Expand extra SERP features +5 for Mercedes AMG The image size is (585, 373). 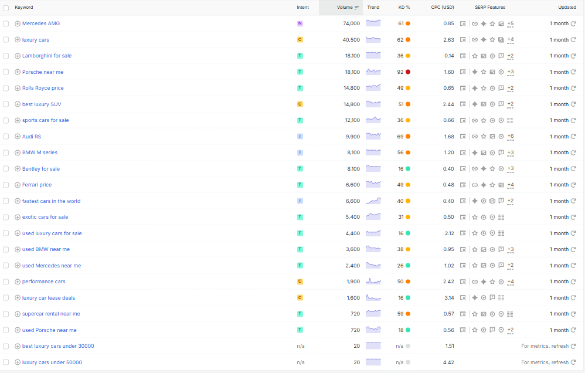click(x=511, y=23)
